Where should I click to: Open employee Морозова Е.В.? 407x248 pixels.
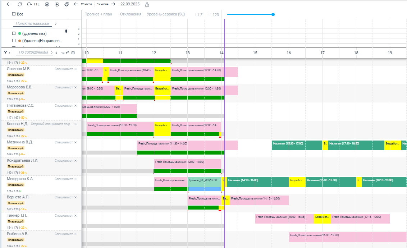pyautogui.click(x=19, y=87)
